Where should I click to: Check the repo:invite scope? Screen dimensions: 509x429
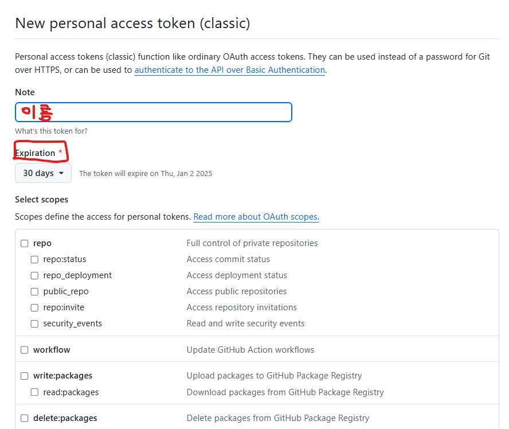click(34, 307)
